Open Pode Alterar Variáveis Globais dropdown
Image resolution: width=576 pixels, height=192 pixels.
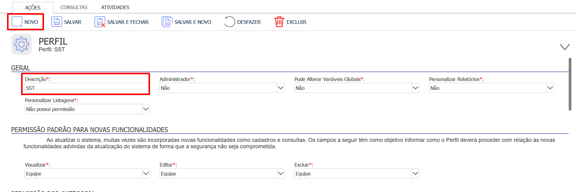tap(357, 88)
